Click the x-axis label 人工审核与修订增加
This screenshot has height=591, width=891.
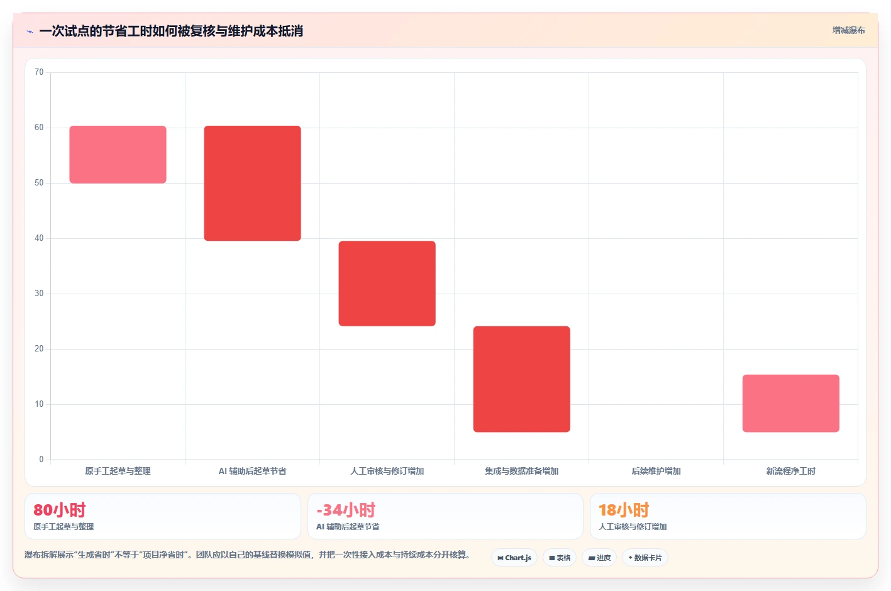pos(387,471)
